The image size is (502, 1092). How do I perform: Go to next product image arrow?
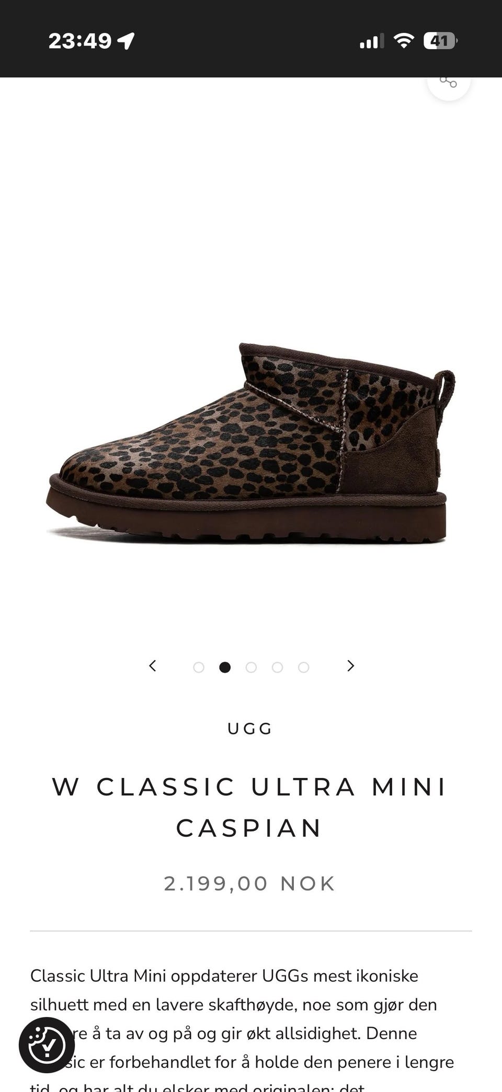tap(351, 666)
